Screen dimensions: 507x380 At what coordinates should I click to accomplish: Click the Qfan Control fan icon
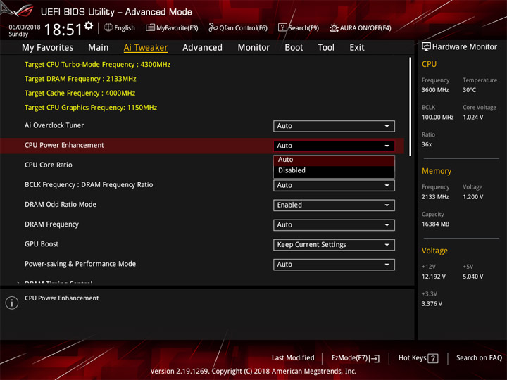click(x=213, y=27)
